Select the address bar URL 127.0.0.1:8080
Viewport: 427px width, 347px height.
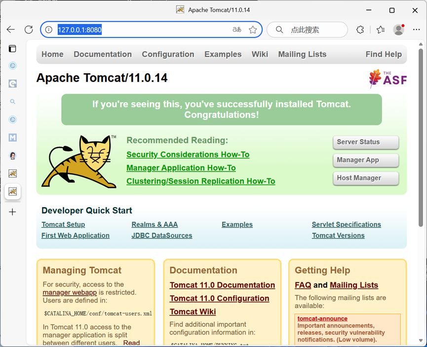[80, 30]
